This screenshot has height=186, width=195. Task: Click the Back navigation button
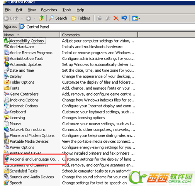(x=11, y=18)
